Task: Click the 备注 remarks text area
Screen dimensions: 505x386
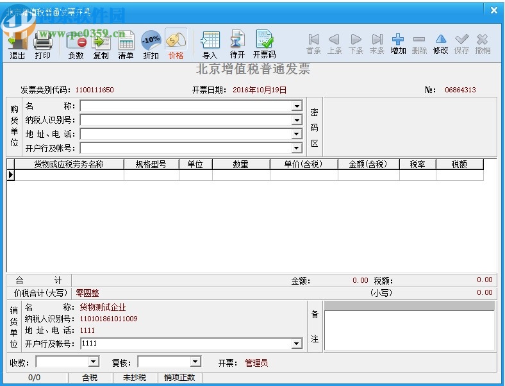Action: click(x=410, y=330)
